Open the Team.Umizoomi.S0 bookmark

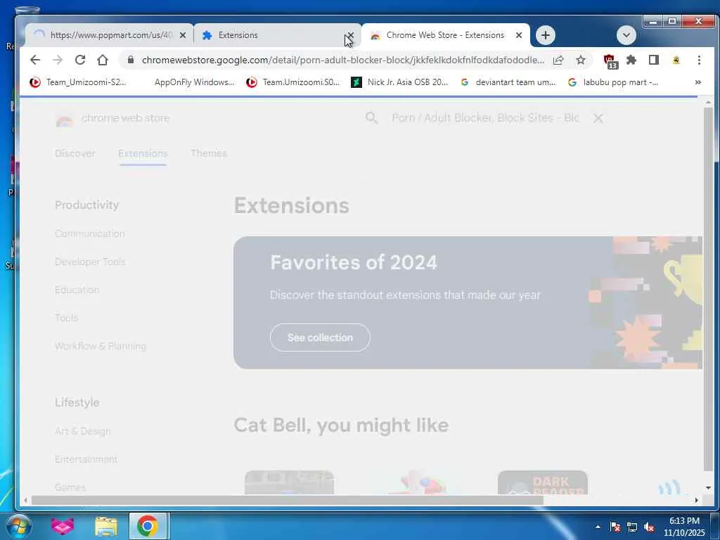pos(293,82)
